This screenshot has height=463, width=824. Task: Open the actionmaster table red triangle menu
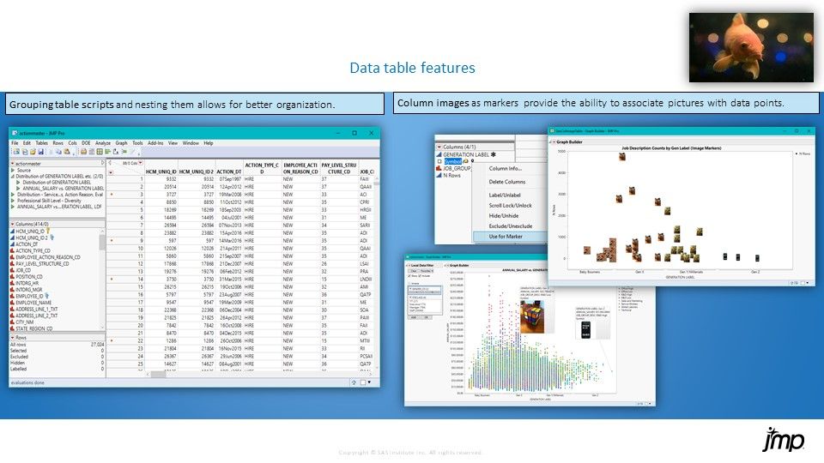pos(13,163)
